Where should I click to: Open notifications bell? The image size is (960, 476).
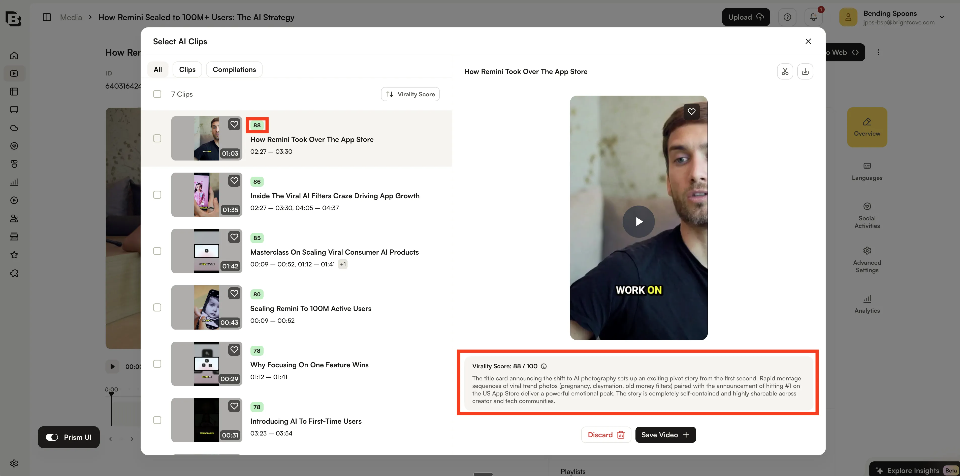tap(814, 17)
